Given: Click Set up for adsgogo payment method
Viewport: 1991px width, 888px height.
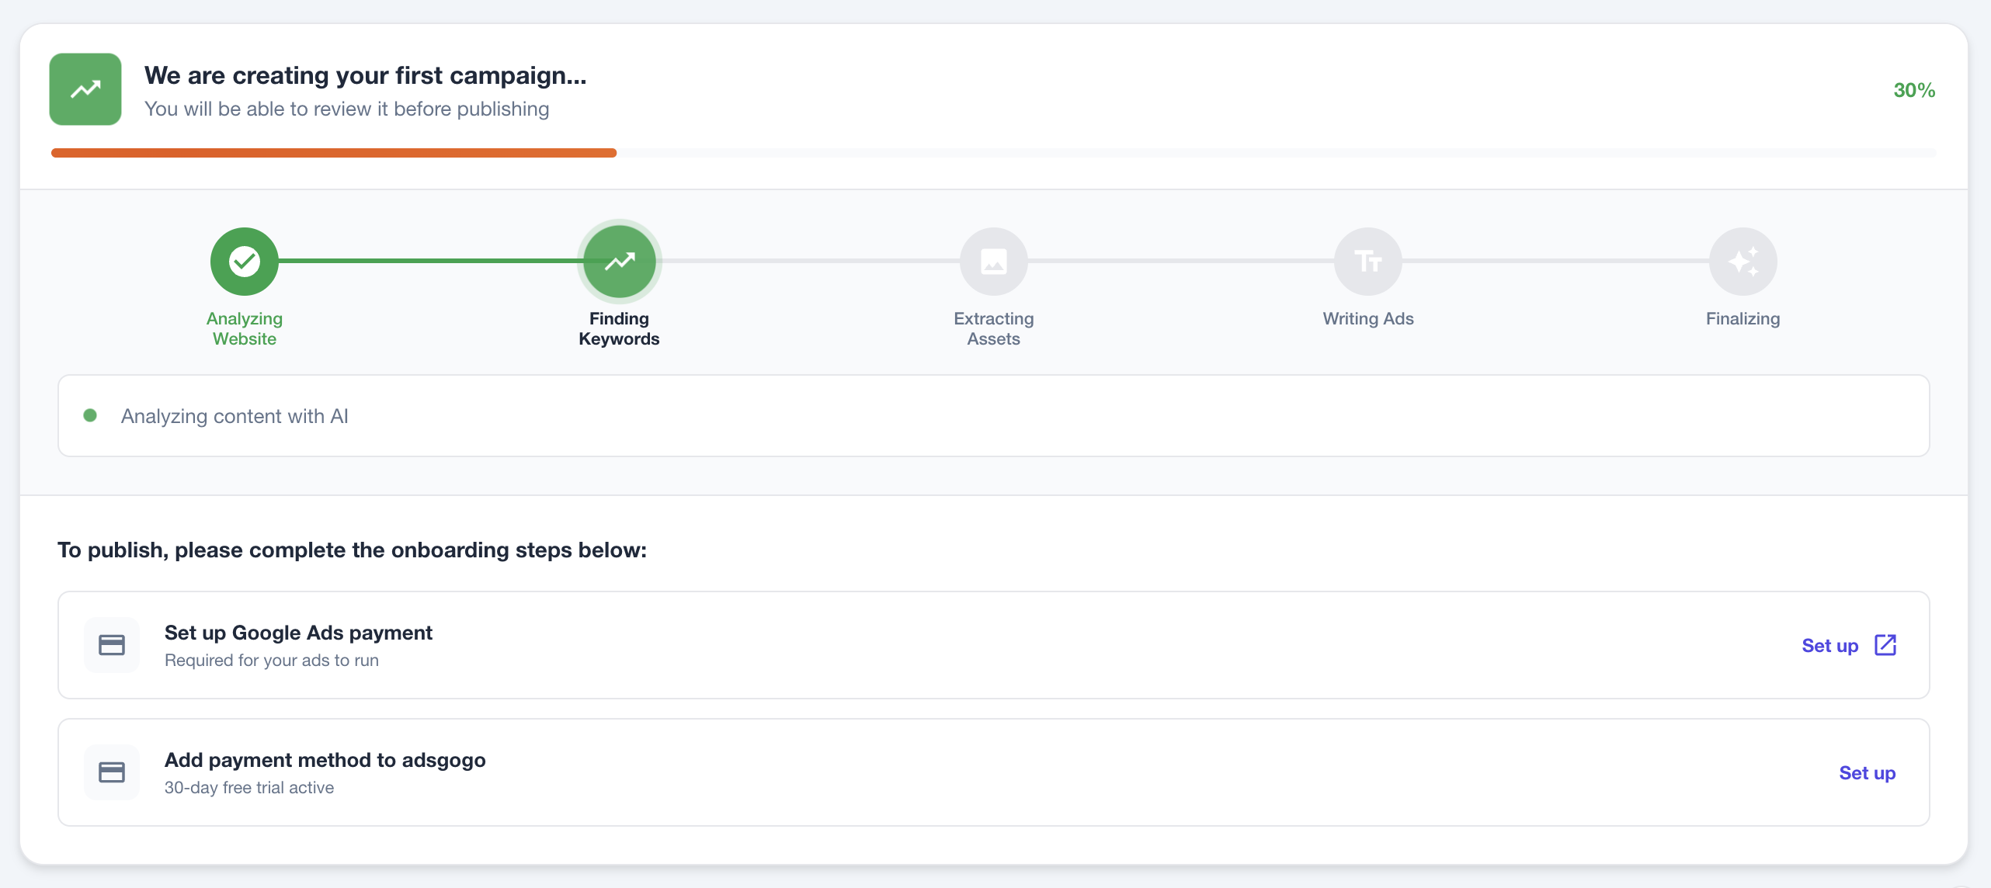Looking at the screenshot, I should (x=1867, y=773).
